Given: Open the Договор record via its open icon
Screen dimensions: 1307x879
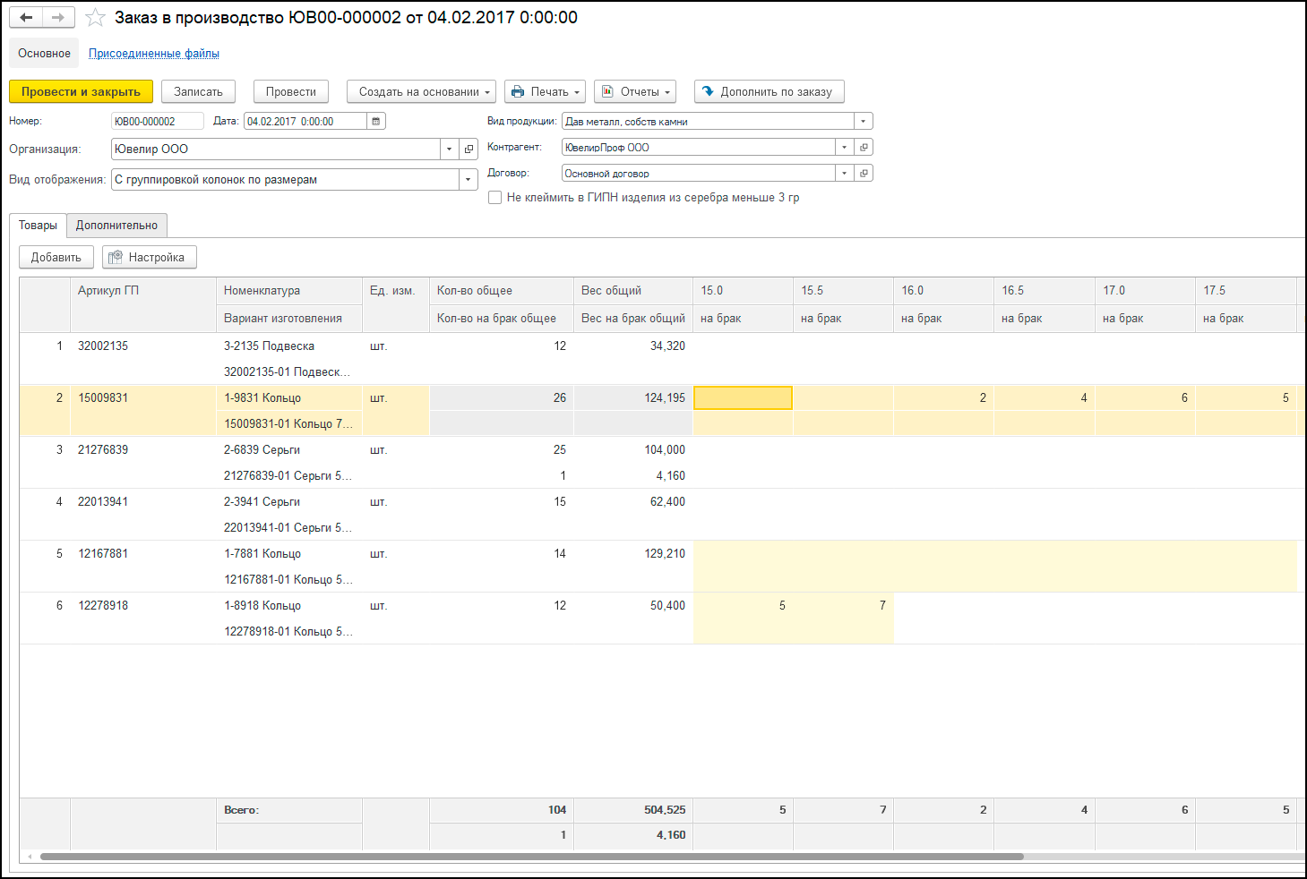Looking at the screenshot, I should pyautogui.click(x=864, y=174).
